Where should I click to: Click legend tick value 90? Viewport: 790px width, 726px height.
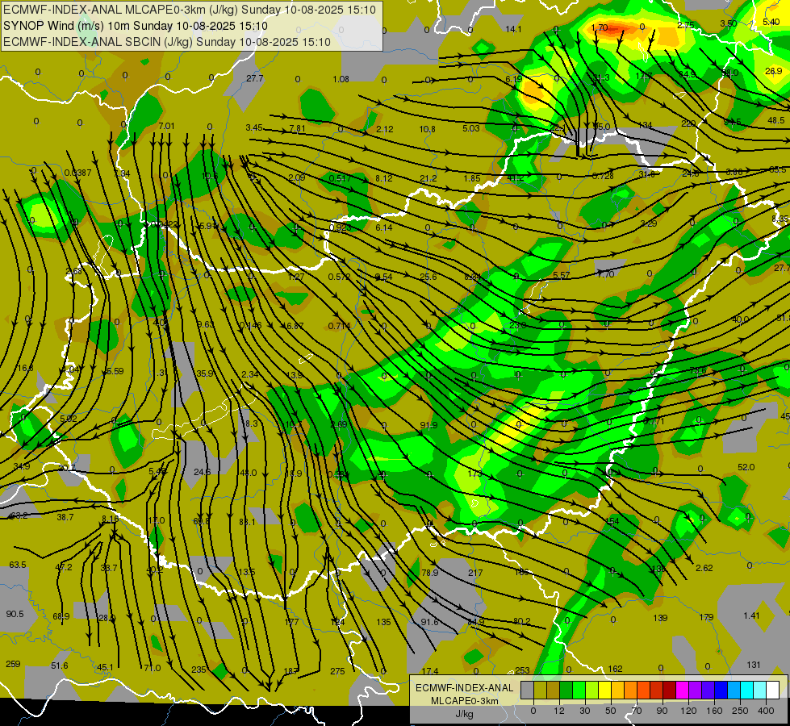662,711
